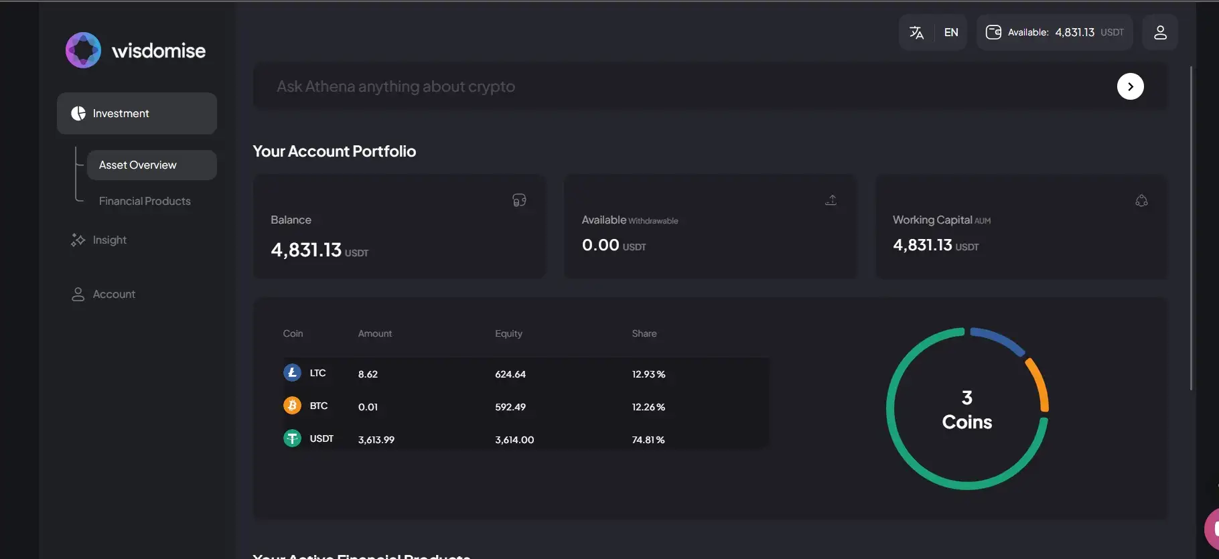Screen dimensions: 1219x559
Task: Click the Bitcoin BTC coin icon
Action: pyautogui.click(x=292, y=406)
